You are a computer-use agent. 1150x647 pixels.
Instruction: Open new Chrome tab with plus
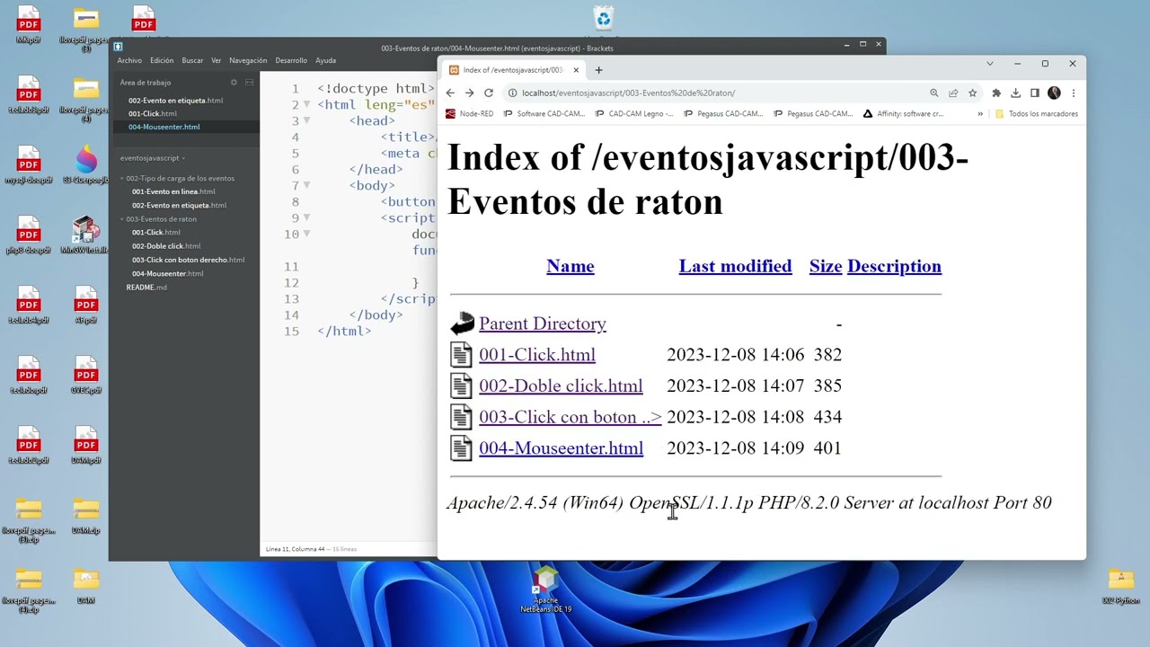point(599,70)
